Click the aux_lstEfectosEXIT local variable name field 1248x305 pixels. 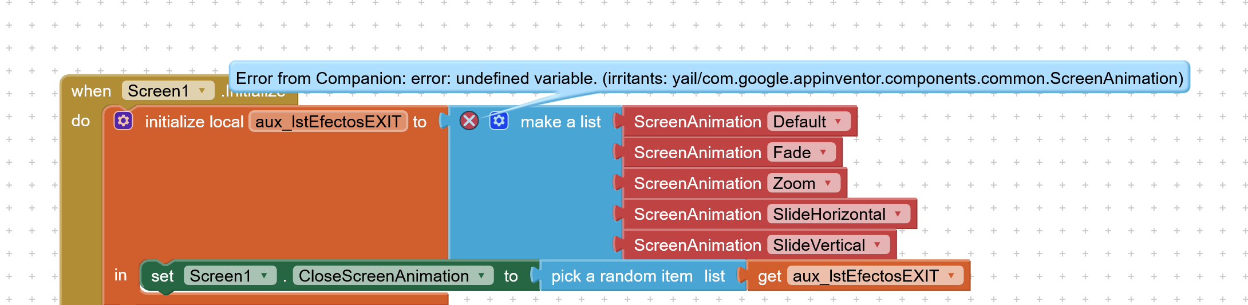(x=328, y=122)
